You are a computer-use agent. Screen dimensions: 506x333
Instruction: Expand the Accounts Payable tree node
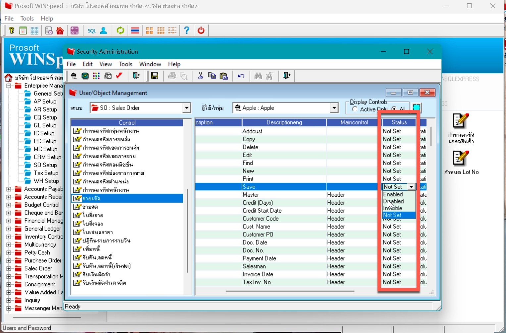click(x=9, y=189)
